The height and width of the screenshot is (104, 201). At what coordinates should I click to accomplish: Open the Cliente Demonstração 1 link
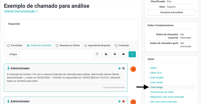pos(20,11)
